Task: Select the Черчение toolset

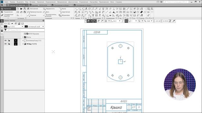Action: (x=8, y=9)
